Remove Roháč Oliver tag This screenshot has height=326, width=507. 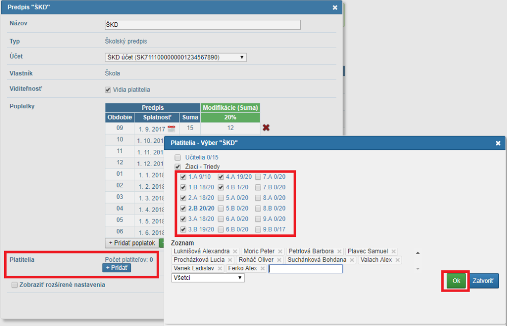[x=279, y=260]
